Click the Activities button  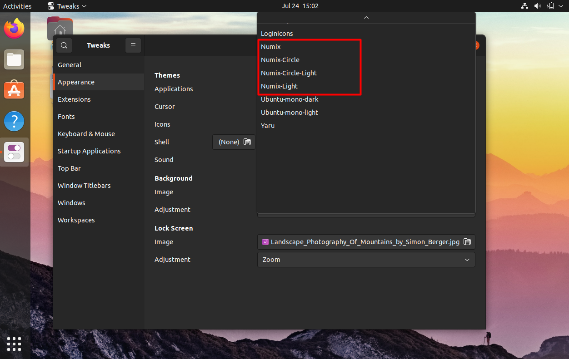point(17,6)
